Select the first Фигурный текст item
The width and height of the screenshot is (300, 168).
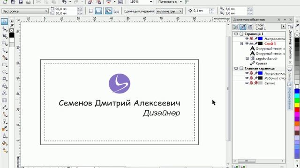[x=270, y=49]
